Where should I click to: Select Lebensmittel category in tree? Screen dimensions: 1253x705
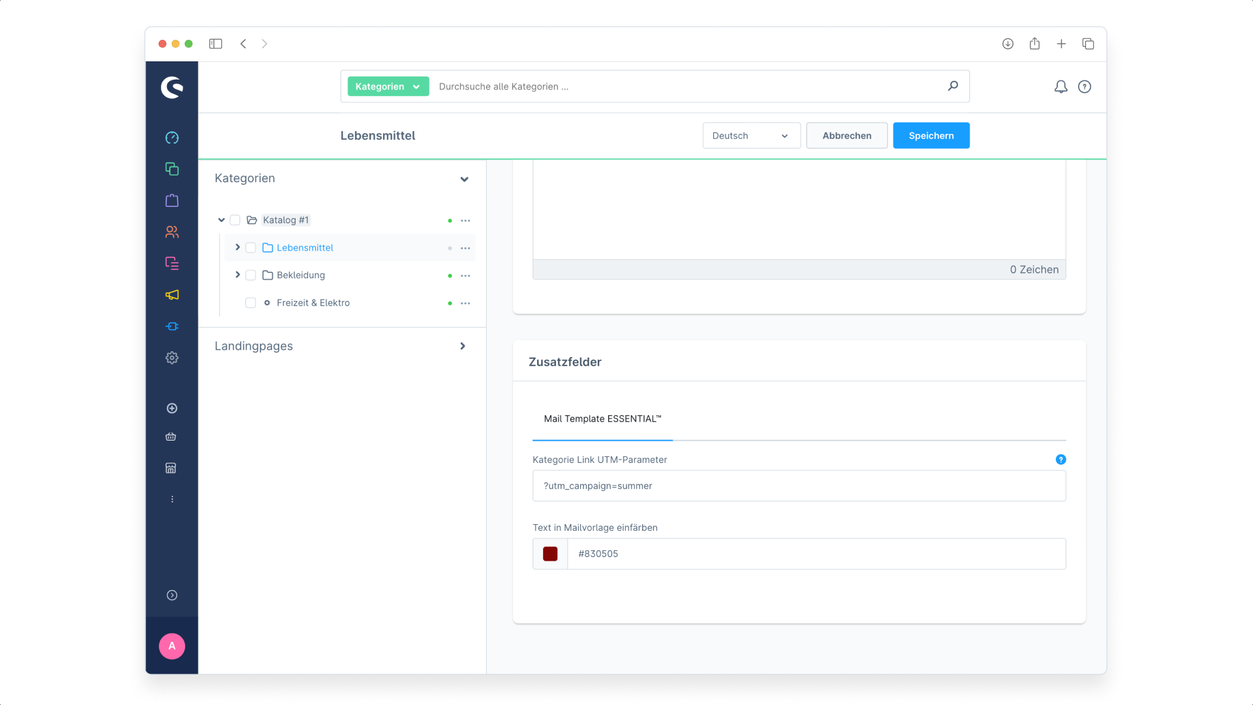click(x=305, y=247)
